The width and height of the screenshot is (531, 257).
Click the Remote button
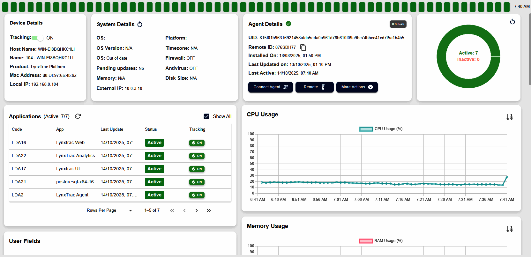click(x=314, y=87)
